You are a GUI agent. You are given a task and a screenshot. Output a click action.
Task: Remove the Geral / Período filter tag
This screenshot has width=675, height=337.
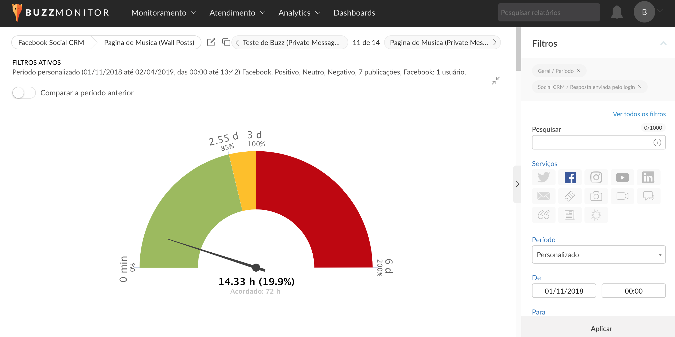(579, 71)
